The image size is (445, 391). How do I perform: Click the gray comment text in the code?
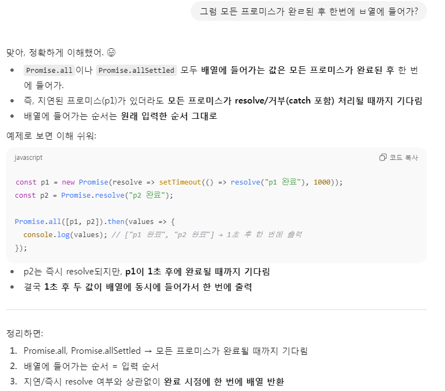[x=206, y=234]
